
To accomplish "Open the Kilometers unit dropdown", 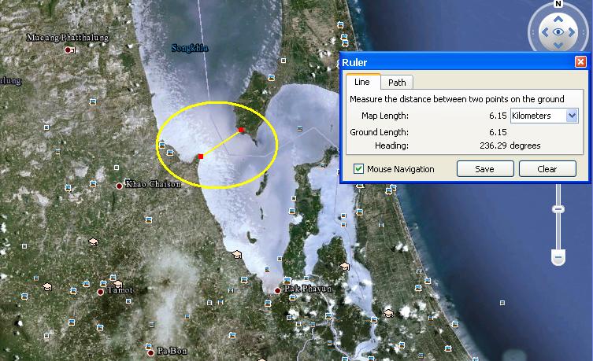I will pos(572,116).
